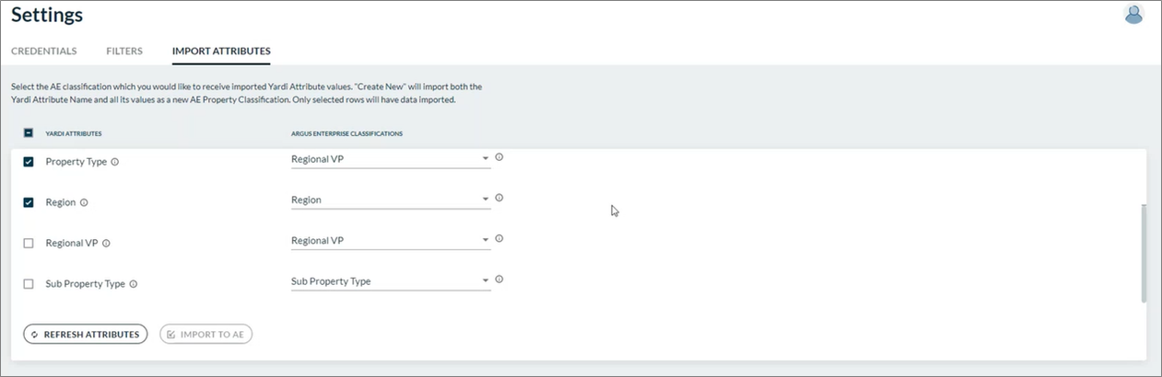Click info icon next to Sub Property Type
This screenshot has width=1162, height=377.
[134, 284]
